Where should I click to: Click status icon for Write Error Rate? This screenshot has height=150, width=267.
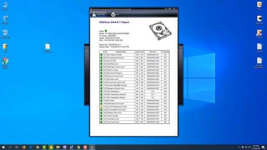(101, 116)
